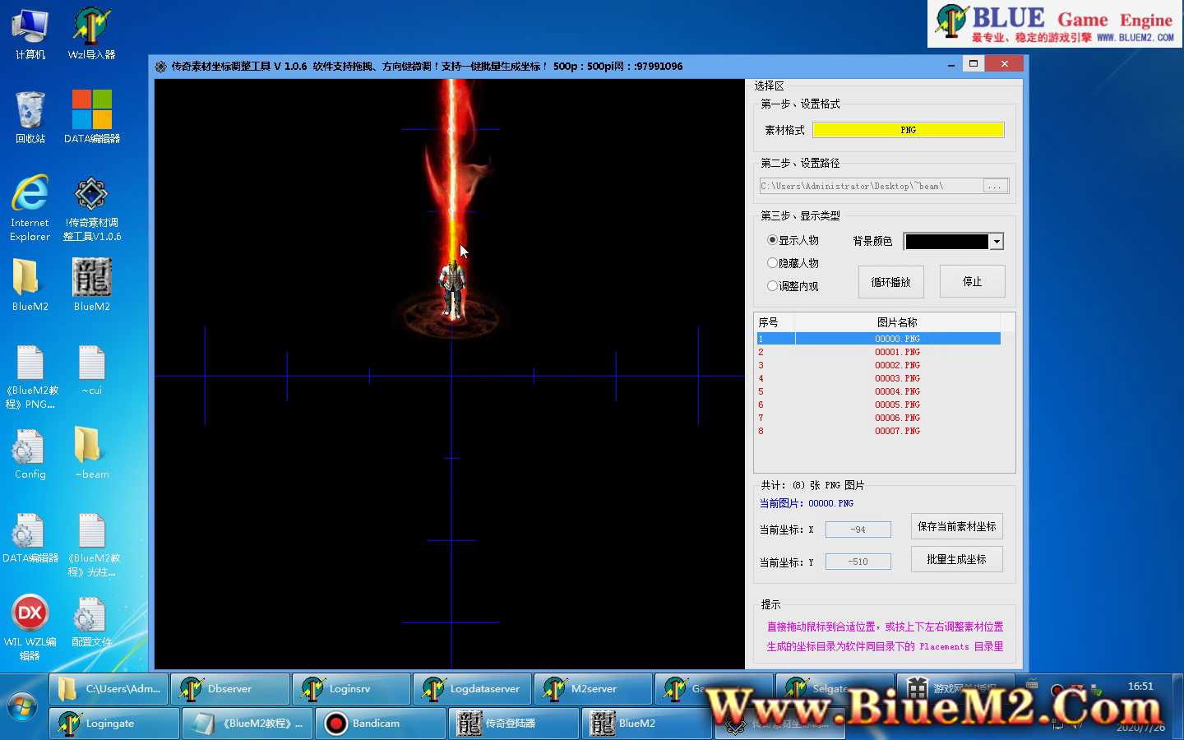Select row 00005.PNG in the image list
The image size is (1184, 740).
pyautogui.click(x=878, y=405)
